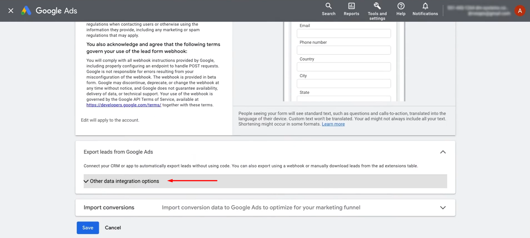Click the Phone number input field
This screenshot has height=238, width=530.
click(x=344, y=50)
